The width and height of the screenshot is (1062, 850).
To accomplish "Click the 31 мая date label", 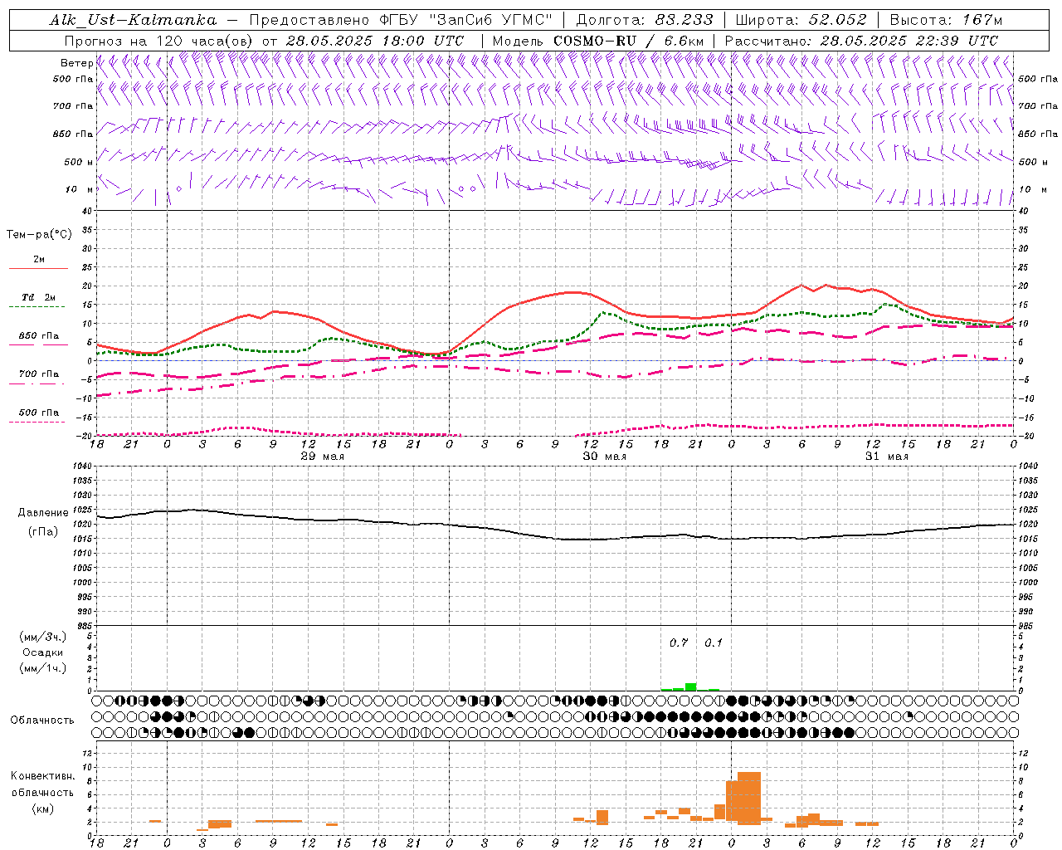I will coord(886,457).
